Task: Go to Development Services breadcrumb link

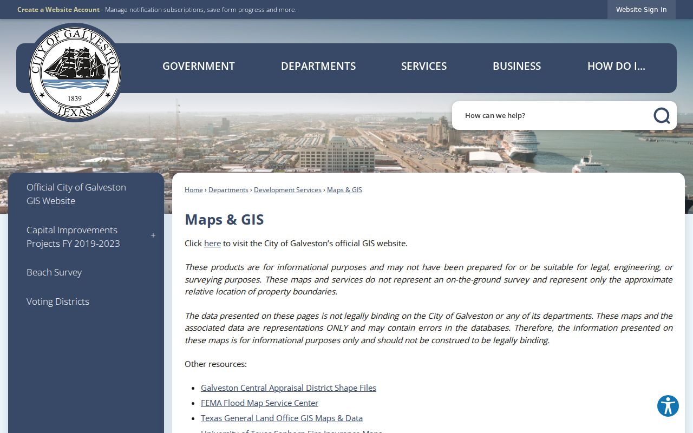Action: pos(287,190)
